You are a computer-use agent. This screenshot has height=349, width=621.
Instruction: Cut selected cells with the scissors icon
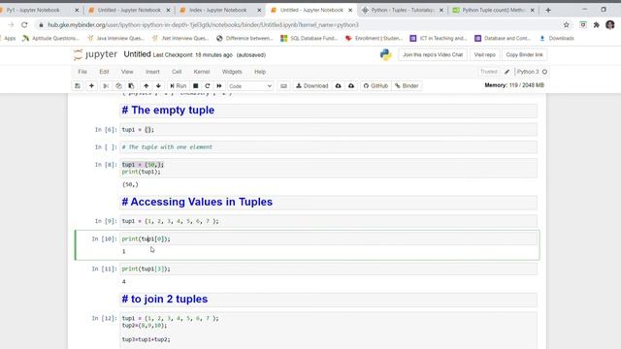pos(106,86)
